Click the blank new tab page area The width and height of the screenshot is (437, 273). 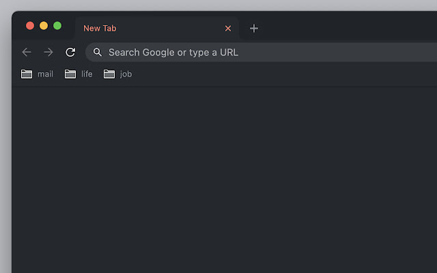click(225, 177)
